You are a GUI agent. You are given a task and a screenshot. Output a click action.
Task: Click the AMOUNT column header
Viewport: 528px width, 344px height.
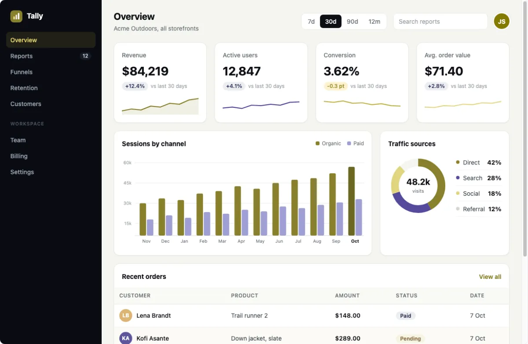pyautogui.click(x=347, y=296)
